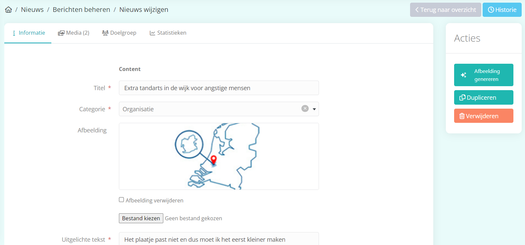This screenshot has width=525, height=245.
Task: Click Terug naar overzicht button
Action: [446, 10]
